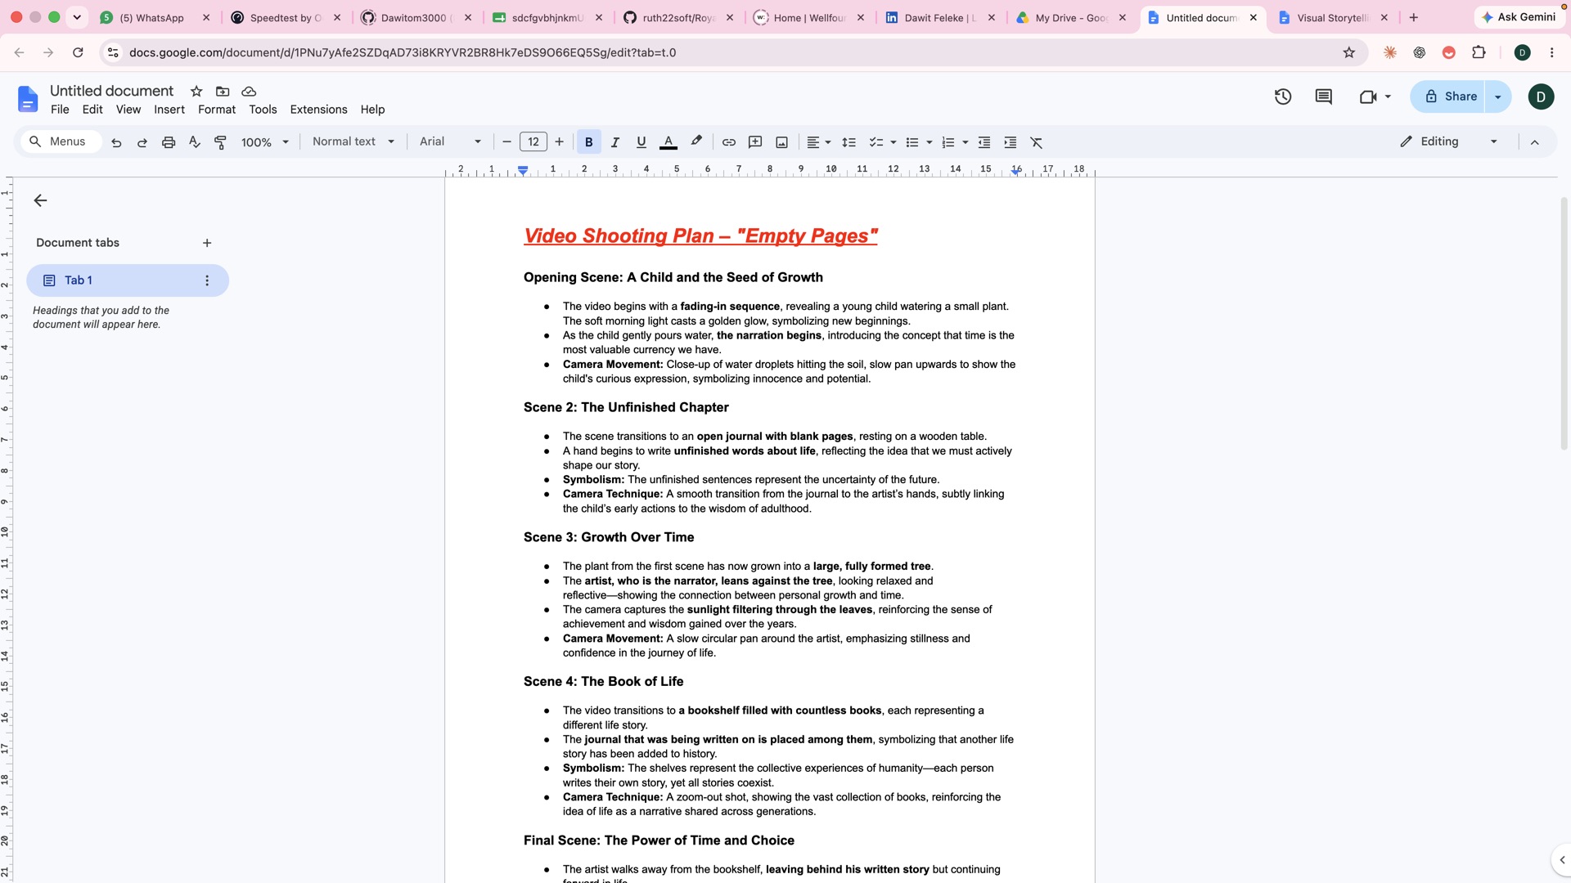Print the document using printer icon
The width and height of the screenshot is (1571, 883).
pos(169,142)
